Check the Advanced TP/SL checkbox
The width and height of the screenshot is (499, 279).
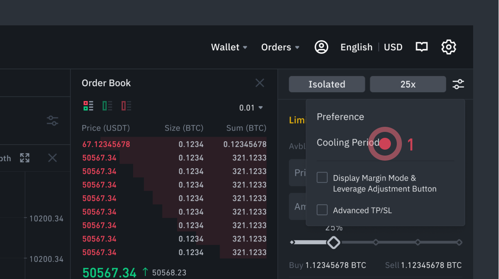(x=322, y=210)
